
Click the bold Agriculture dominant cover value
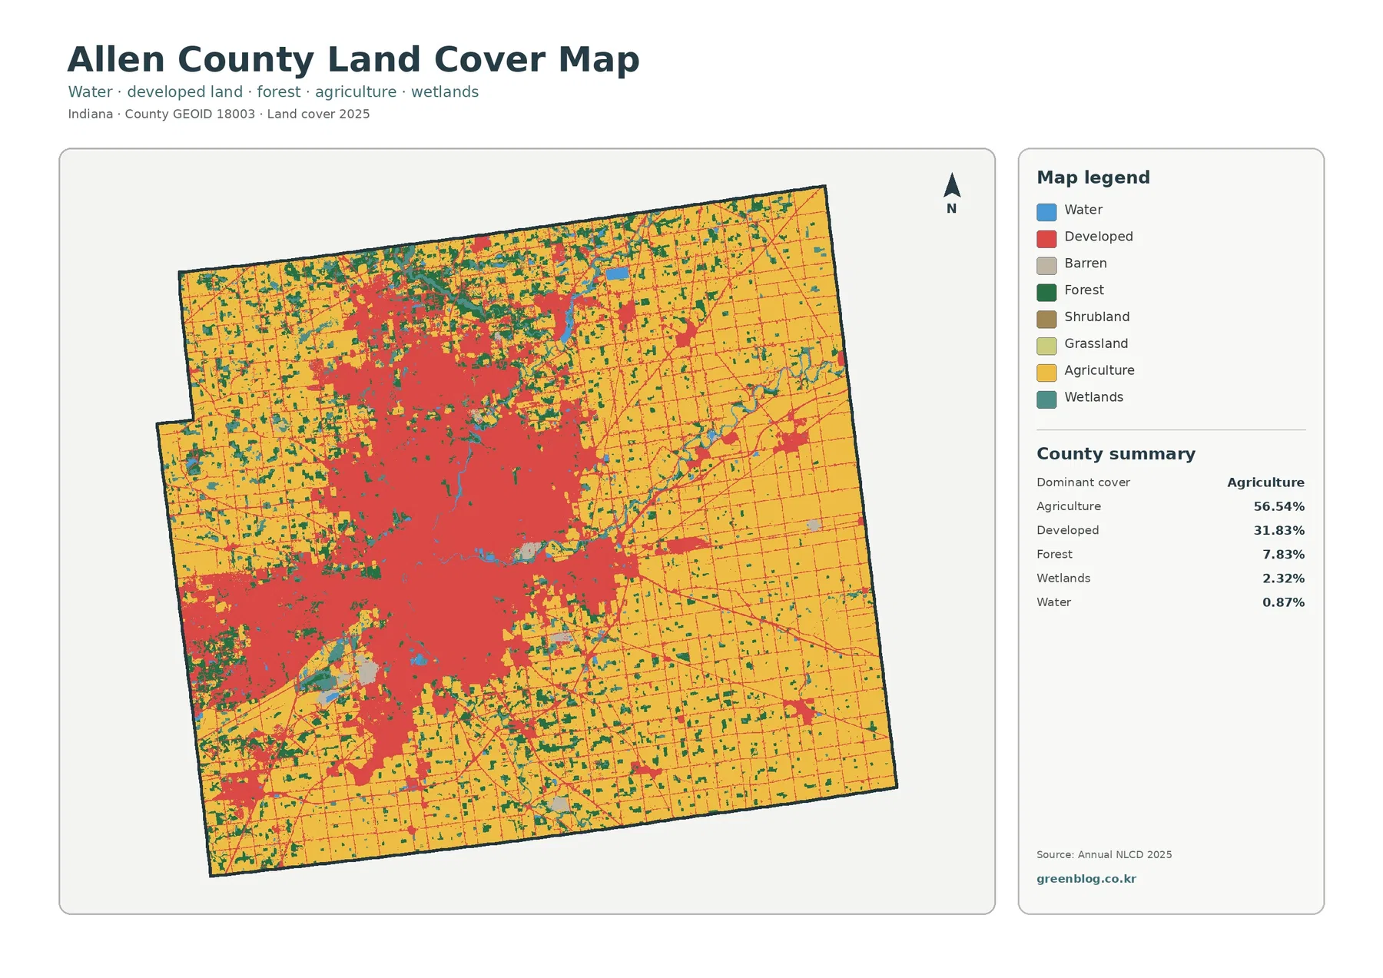click(x=1265, y=482)
